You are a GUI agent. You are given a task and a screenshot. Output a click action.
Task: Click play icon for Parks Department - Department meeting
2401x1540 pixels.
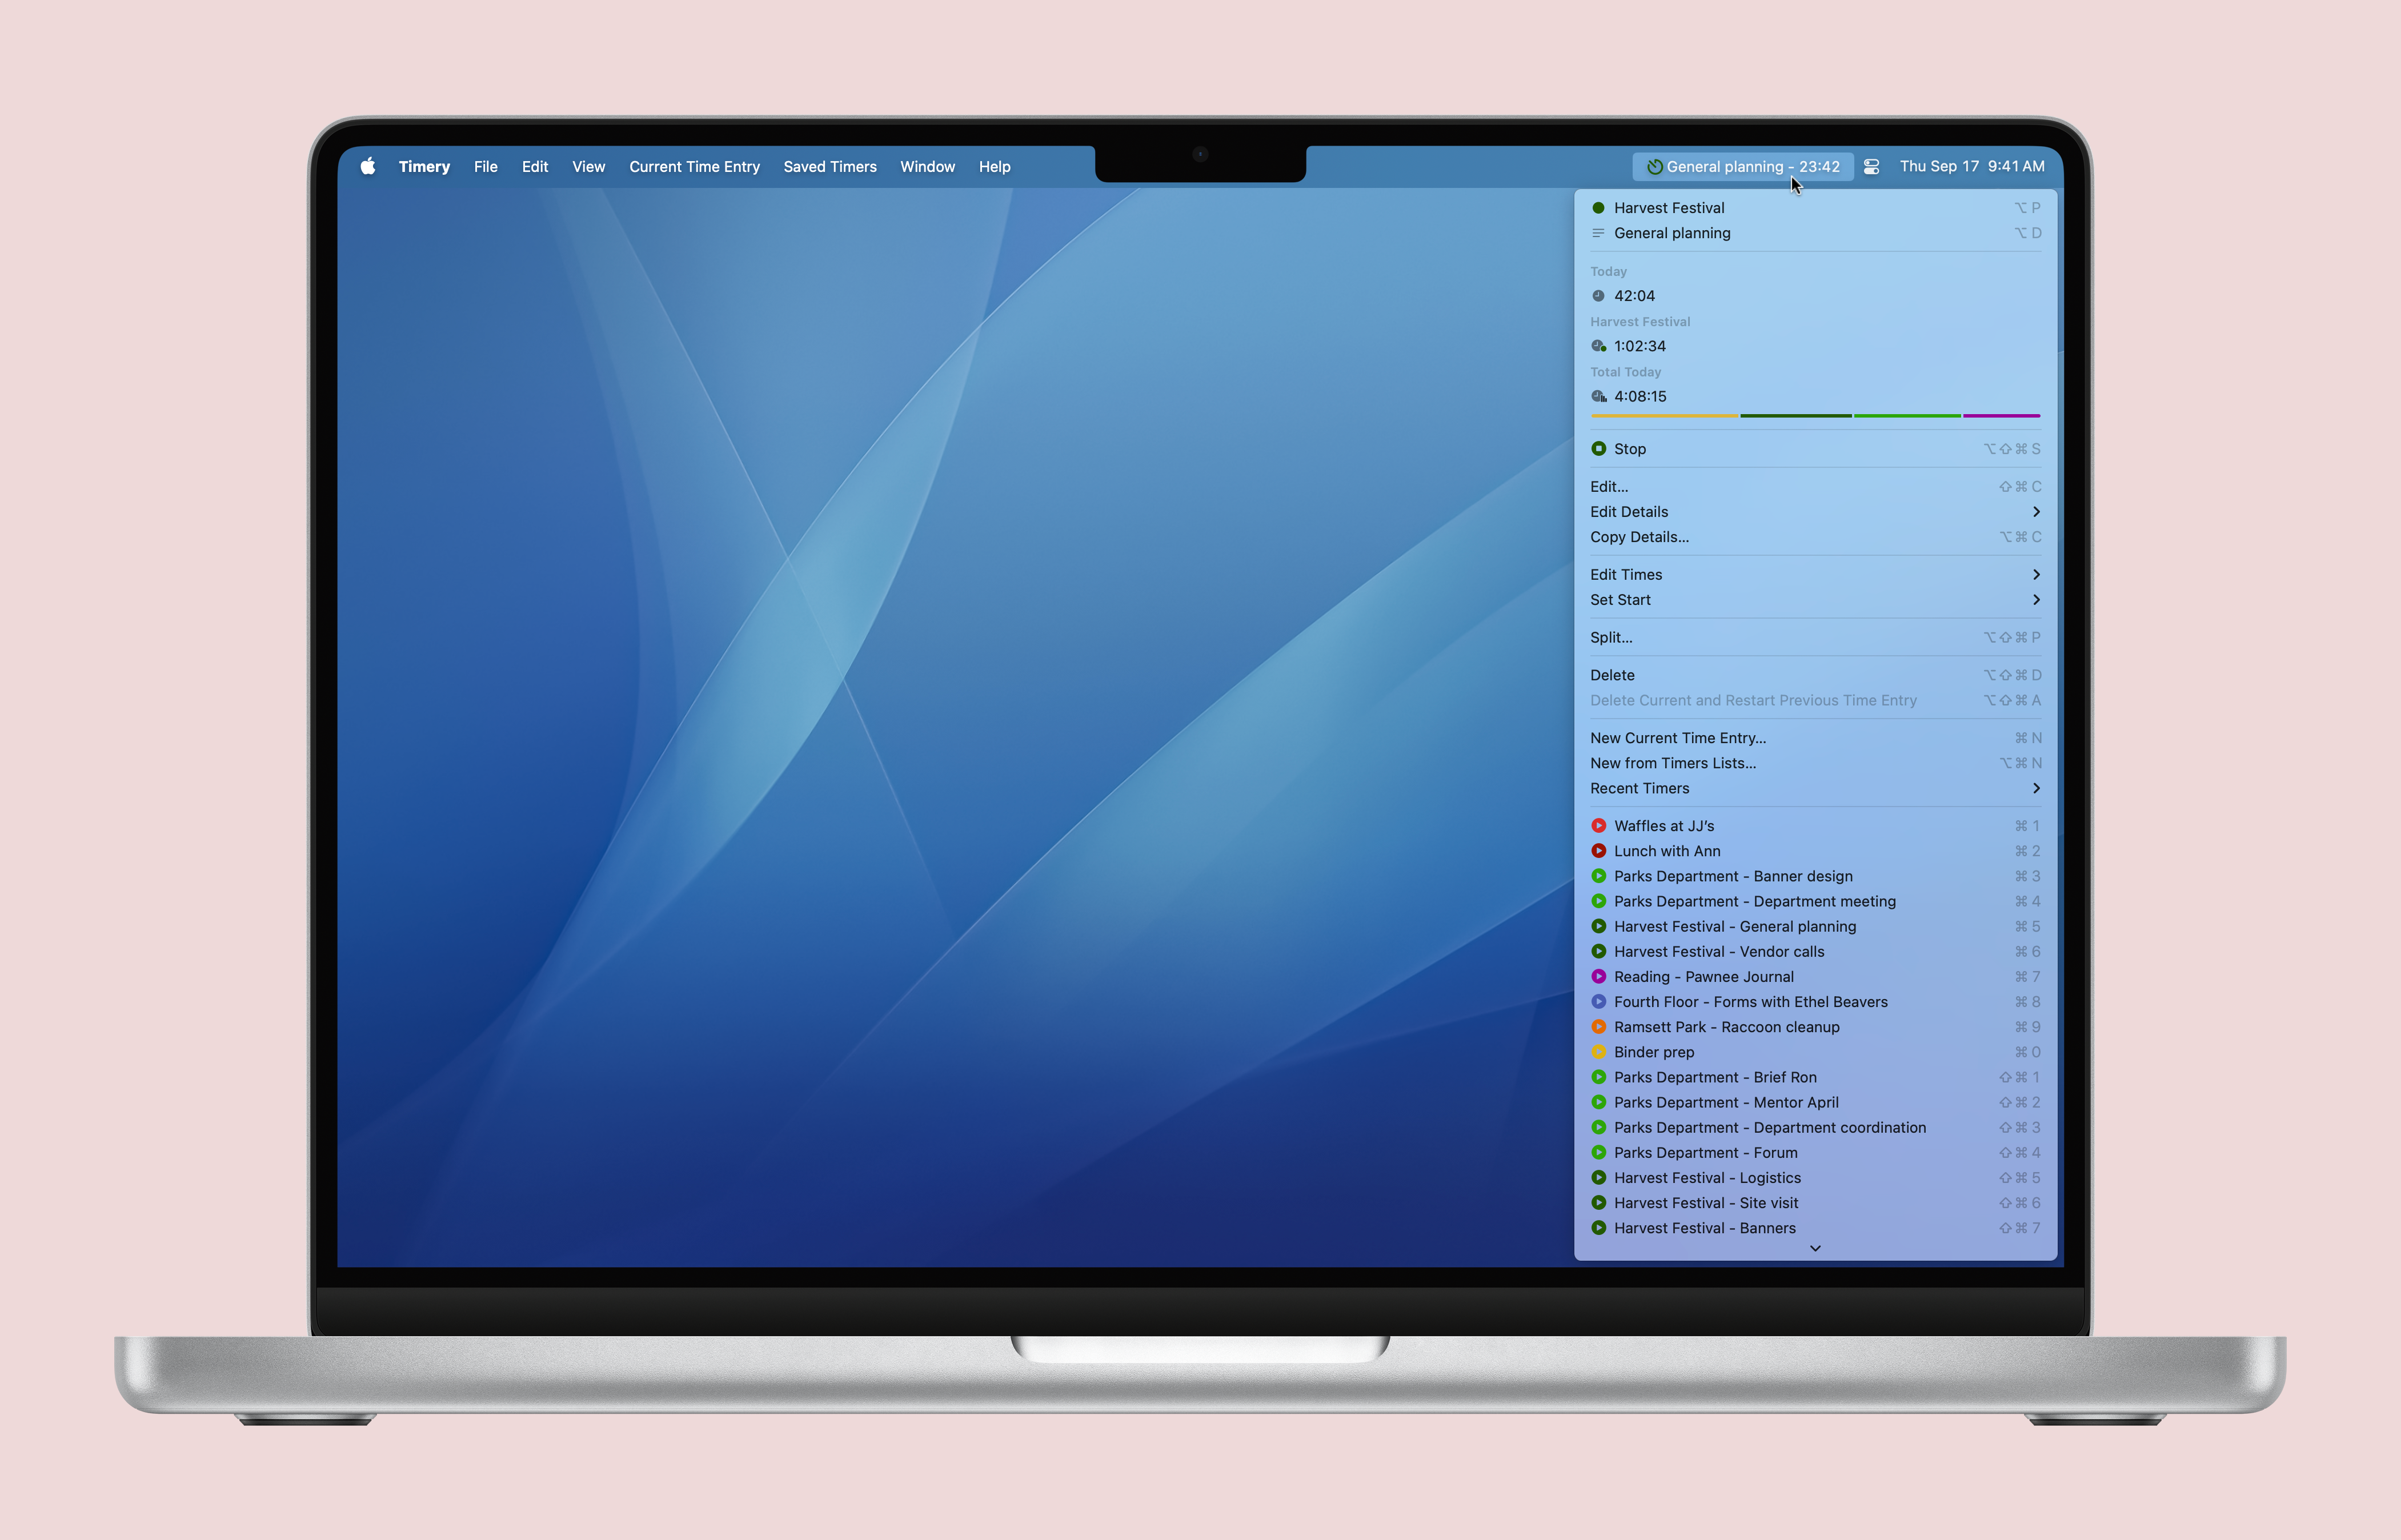(1598, 901)
